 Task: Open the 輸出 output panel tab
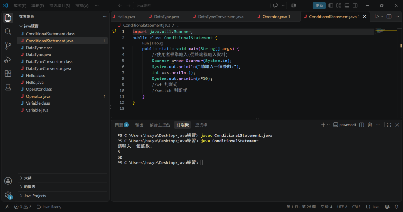click(x=139, y=125)
